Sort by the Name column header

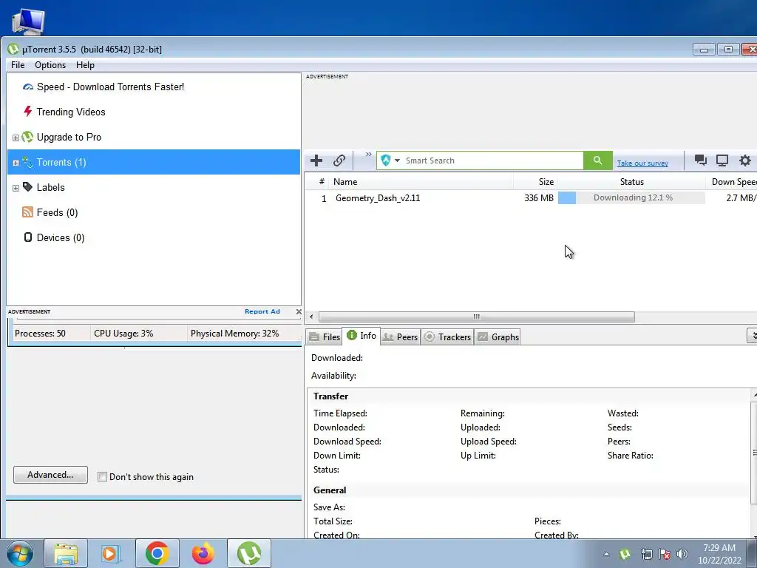tap(421, 182)
